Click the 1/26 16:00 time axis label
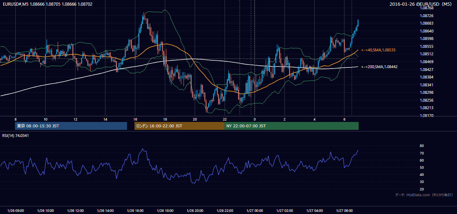457x214 pixels. (x=135, y=211)
